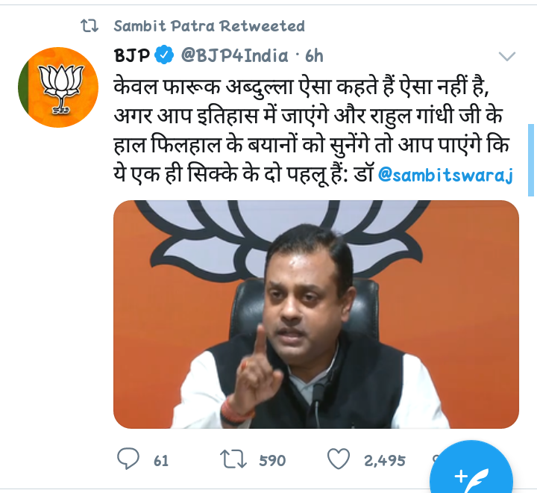Expand the tweet options chevron
This screenshot has height=493, width=537.
(x=507, y=56)
